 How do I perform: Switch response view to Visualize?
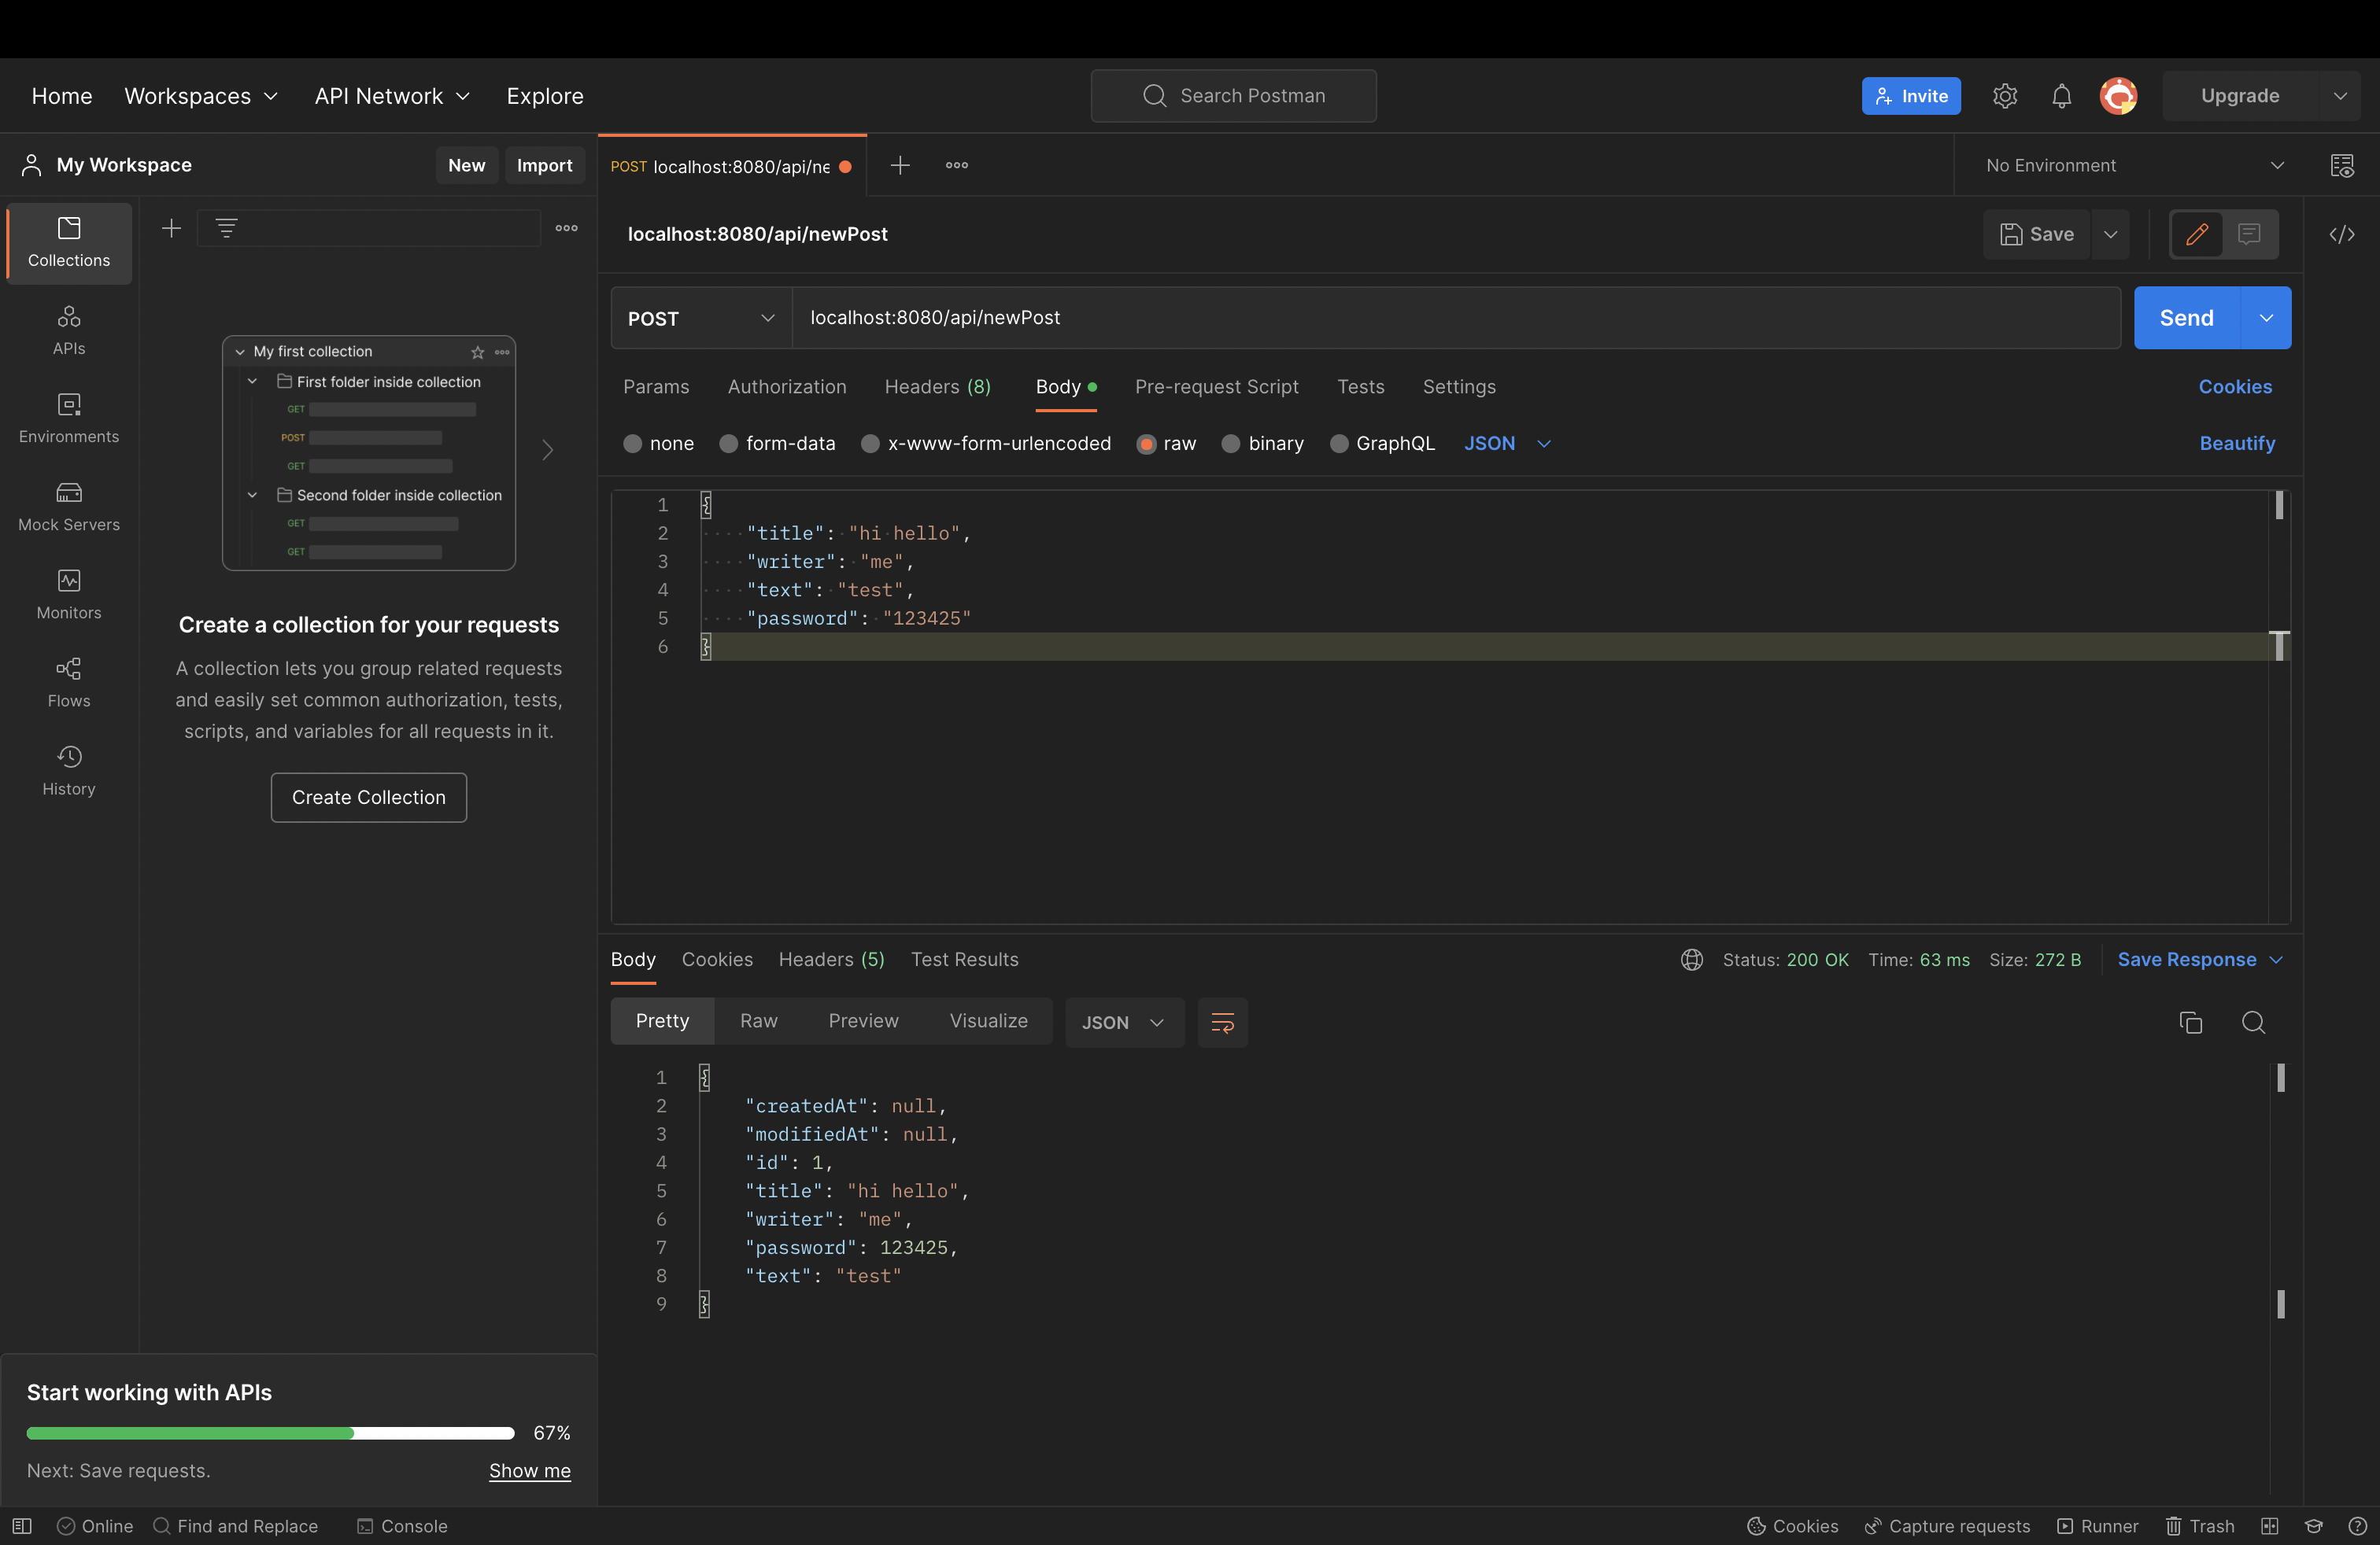[x=989, y=1021]
